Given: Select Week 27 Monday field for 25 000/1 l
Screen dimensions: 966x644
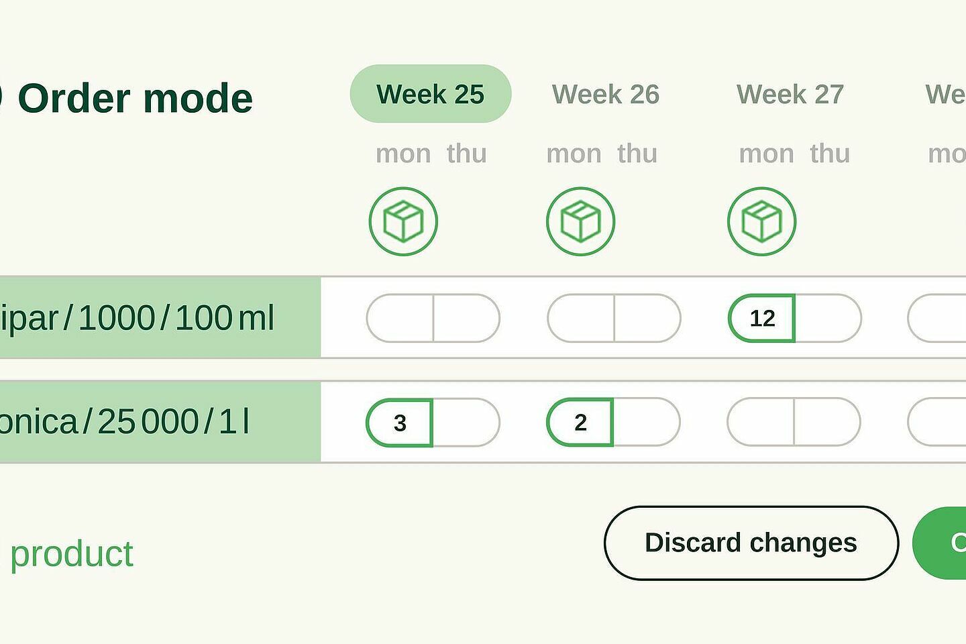Looking at the screenshot, I should (761, 422).
